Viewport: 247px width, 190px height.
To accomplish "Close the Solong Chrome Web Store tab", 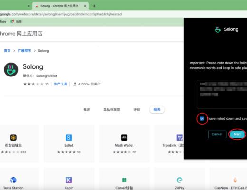I will point(85,6).
